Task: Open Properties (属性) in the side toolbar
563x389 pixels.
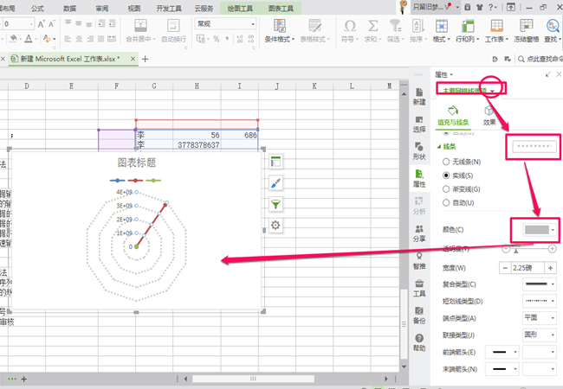Action: click(x=419, y=178)
